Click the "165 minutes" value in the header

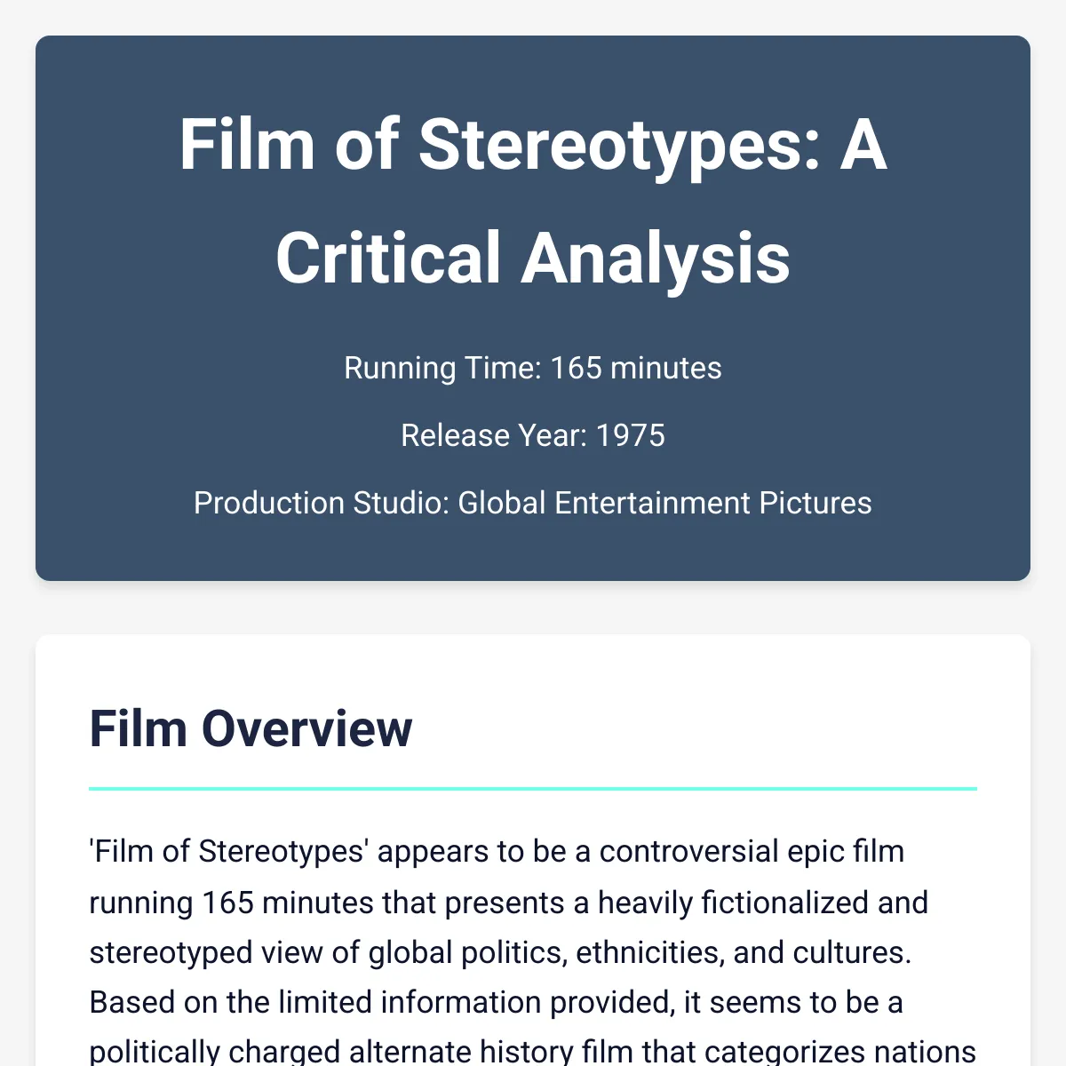636,368
